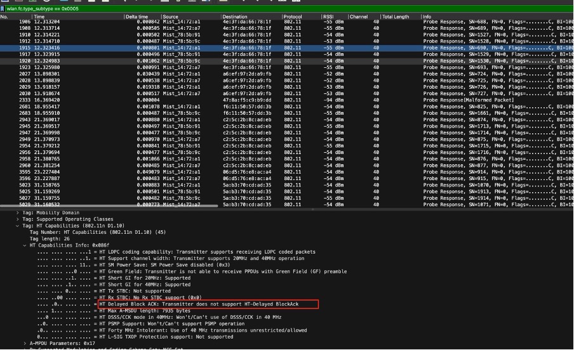This screenshot has height=350, width=574.
Task: Select the HT Support channel width line
Action: click(171, 259)
